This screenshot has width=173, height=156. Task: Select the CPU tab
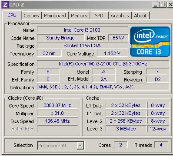(x=12, y=15)
